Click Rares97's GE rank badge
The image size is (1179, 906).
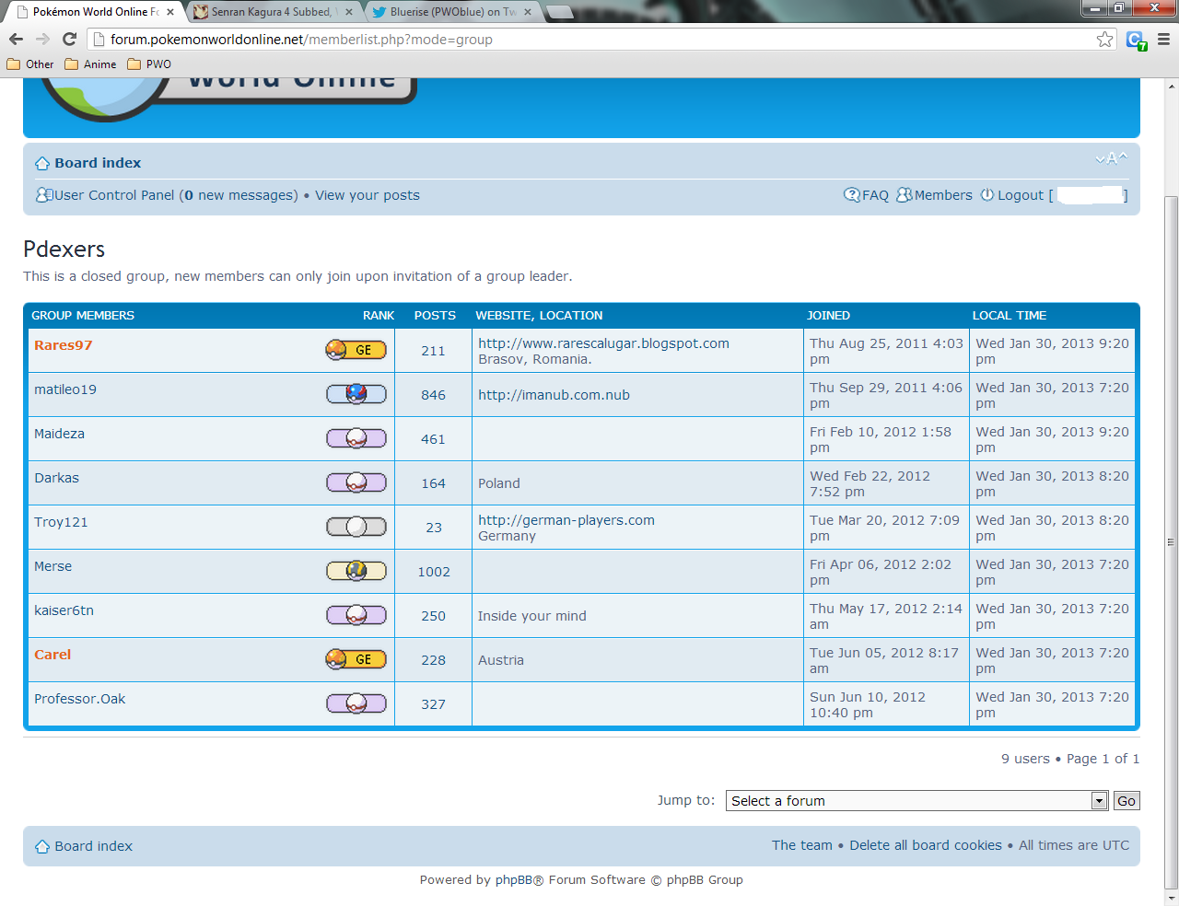tap(356, 350)
